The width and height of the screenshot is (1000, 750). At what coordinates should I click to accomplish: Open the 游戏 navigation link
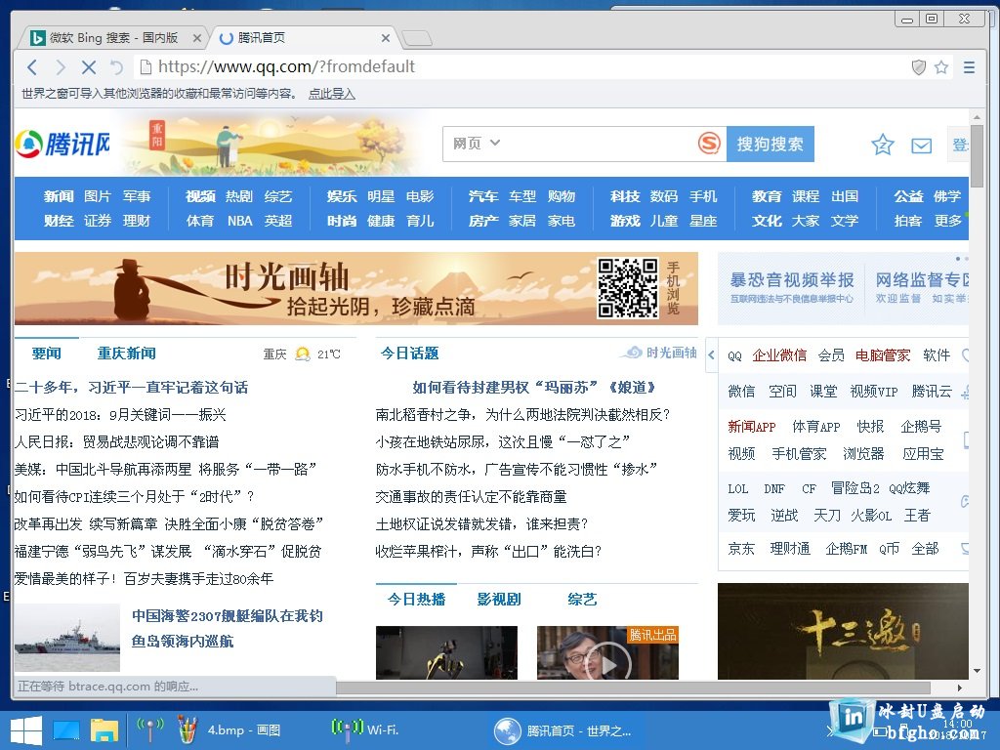(x=625, y=221)
